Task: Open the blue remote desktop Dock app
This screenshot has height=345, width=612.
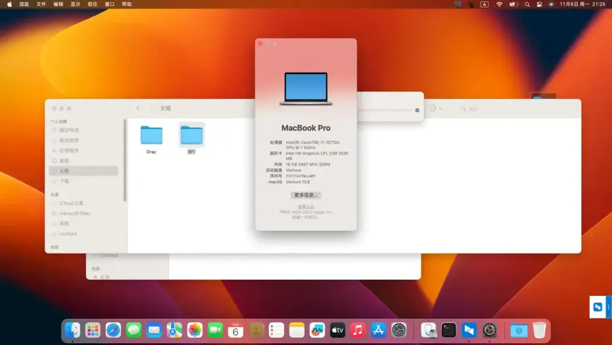Action: click(x=469, y=331)
